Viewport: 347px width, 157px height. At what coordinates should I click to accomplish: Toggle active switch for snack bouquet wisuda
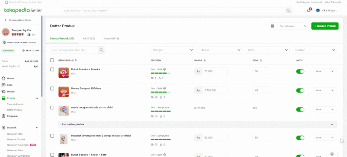300,110
